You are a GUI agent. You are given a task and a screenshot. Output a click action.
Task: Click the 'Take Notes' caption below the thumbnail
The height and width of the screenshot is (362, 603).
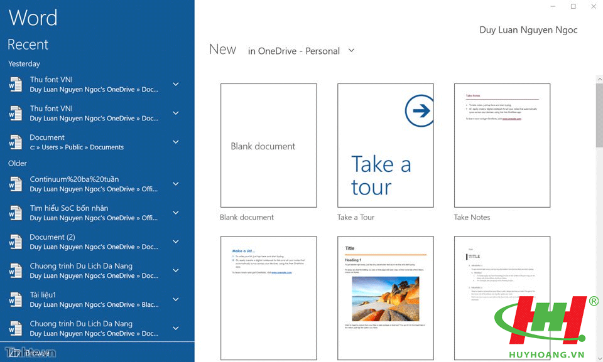[x=472, y=217]
